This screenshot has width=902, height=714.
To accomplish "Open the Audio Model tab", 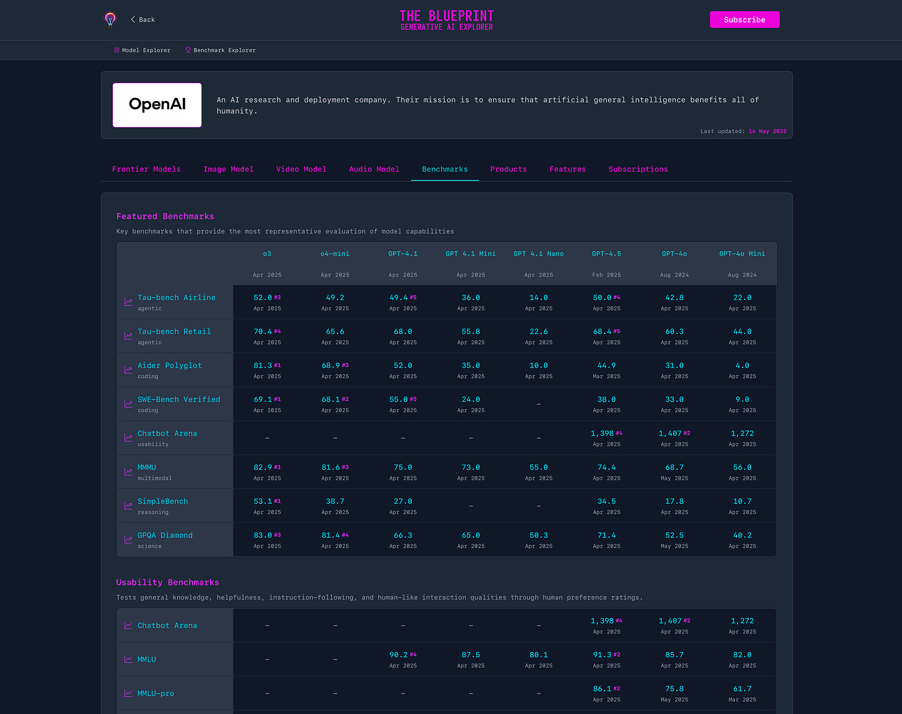I will click(374, 169).
